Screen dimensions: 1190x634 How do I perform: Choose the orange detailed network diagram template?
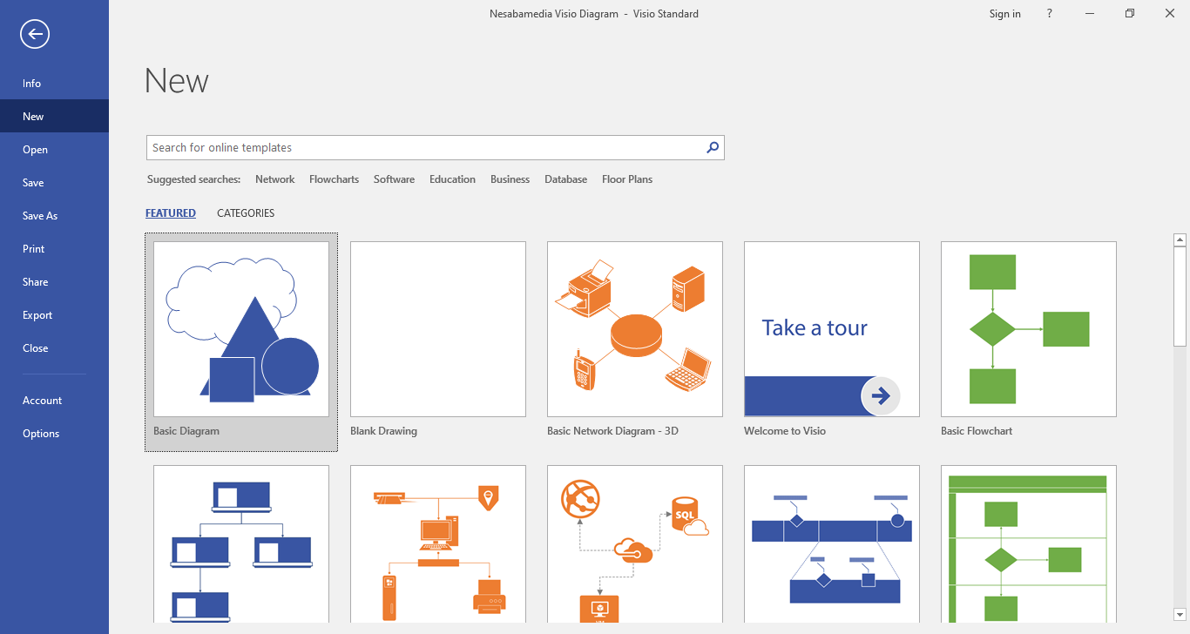tap(438, 544)
